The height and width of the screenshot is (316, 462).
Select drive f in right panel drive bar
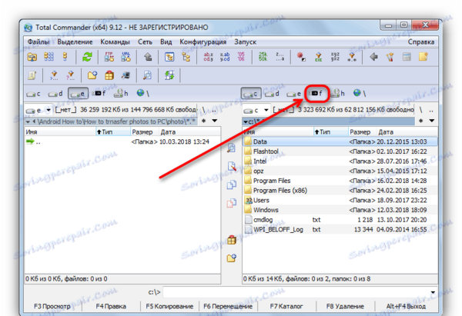click(315, 94)
